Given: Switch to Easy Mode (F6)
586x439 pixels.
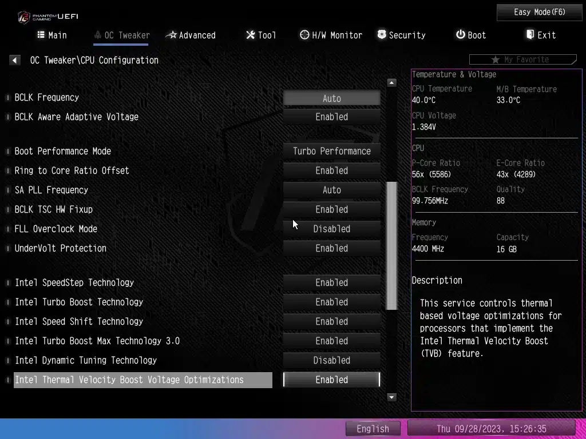Looking at the screenshot, I should click(x=539, y=12).
